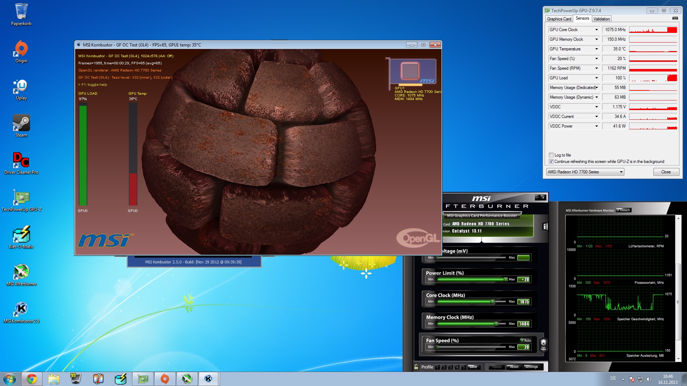Screen dimensions: 687x386
Task: Launch Steam from the desktop
Action: pyautogui.click(x=21, y=126)
